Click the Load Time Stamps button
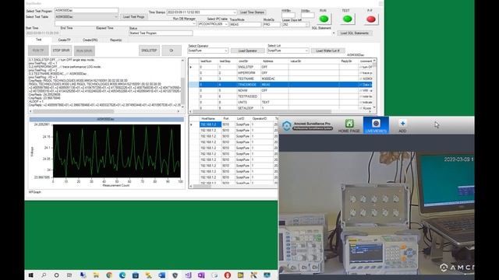This screenshot has width=499, height=280. click(x=252, y=12)
